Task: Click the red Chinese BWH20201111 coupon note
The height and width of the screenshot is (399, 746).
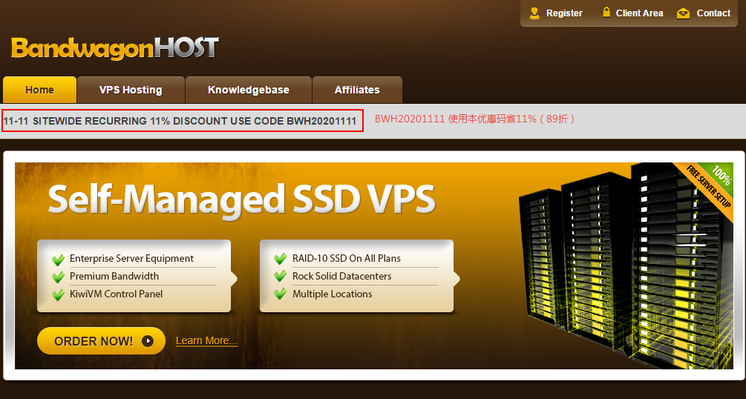Action: point(475,119)
